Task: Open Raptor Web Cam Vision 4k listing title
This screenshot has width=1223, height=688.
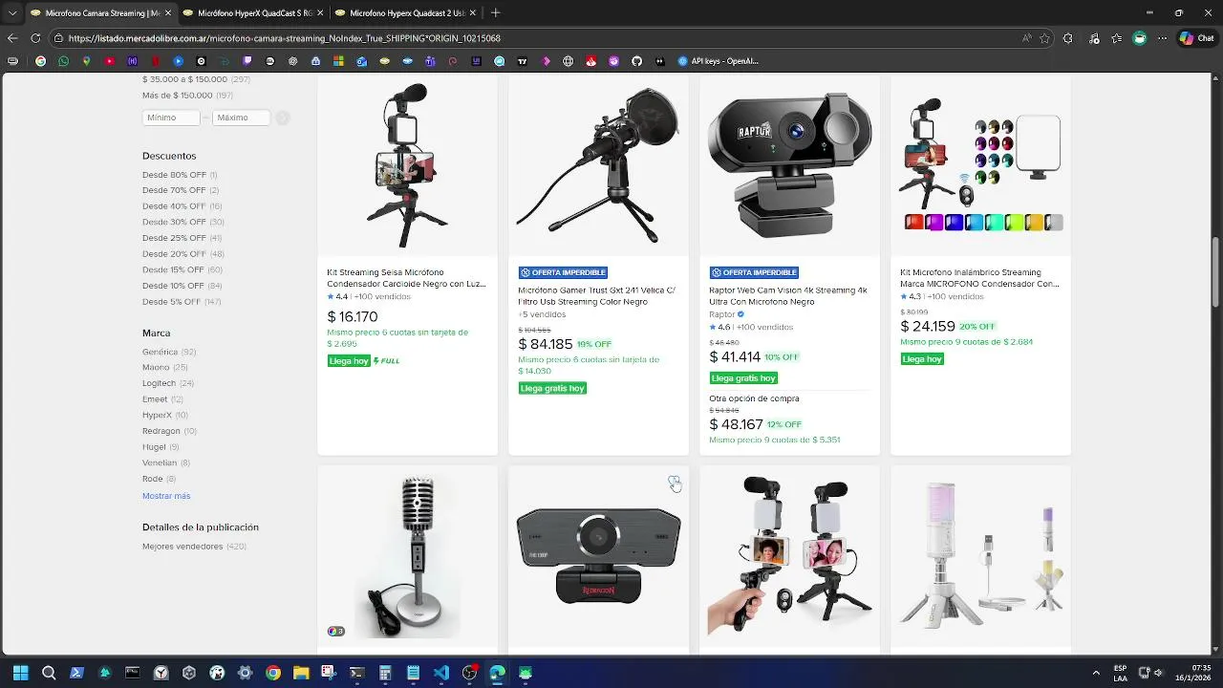Action: (788, 296)
